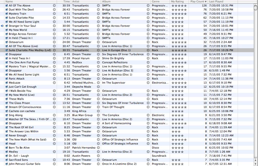This screenshot has width=258, height=166.
Task: Select the song Watcher Of The Skies / Firth Of
Action: 30,119
